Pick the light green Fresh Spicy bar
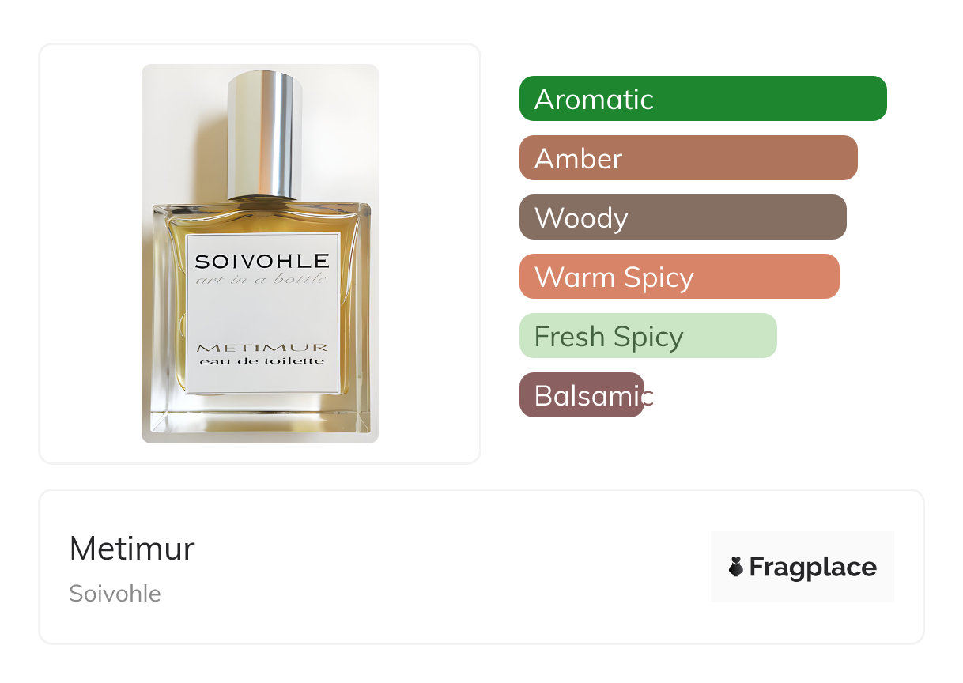Viewport: 963px width, 683px height. point(648,336)
